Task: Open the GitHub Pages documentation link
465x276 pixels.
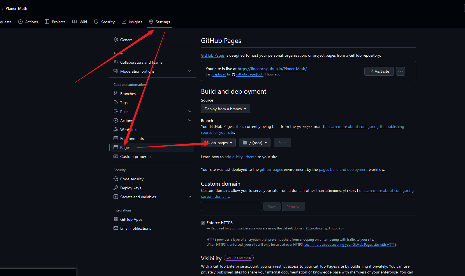Action: pyautogui.click(x=213, y=55)
